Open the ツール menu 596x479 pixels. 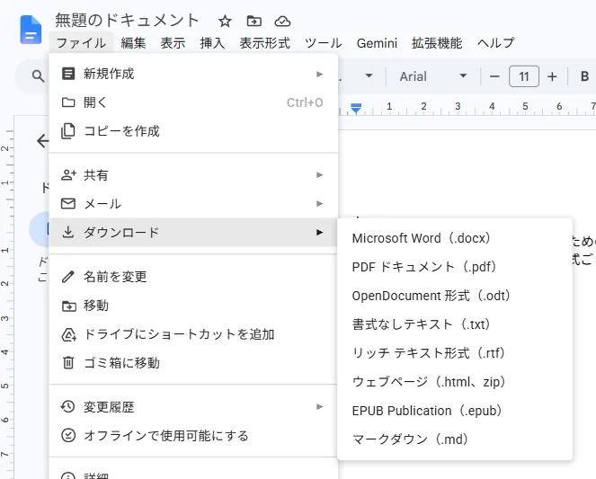(x=323, y=43)
